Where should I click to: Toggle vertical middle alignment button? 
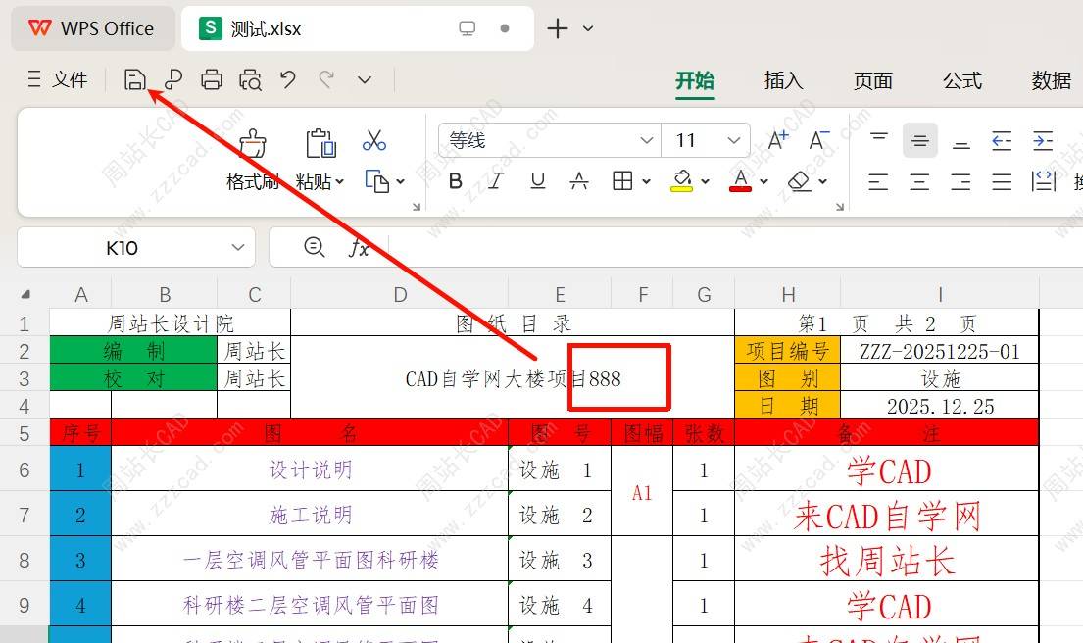[x=919, y=141]
